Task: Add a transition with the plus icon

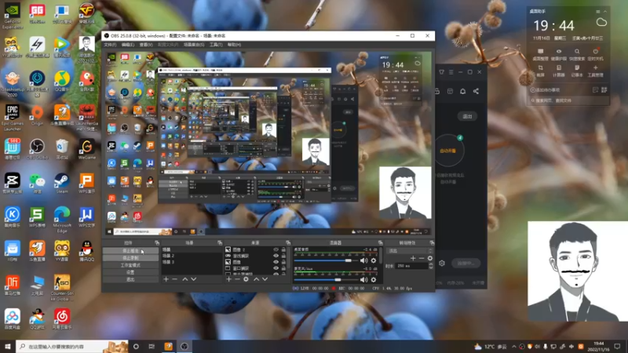Action: point(413,258)
